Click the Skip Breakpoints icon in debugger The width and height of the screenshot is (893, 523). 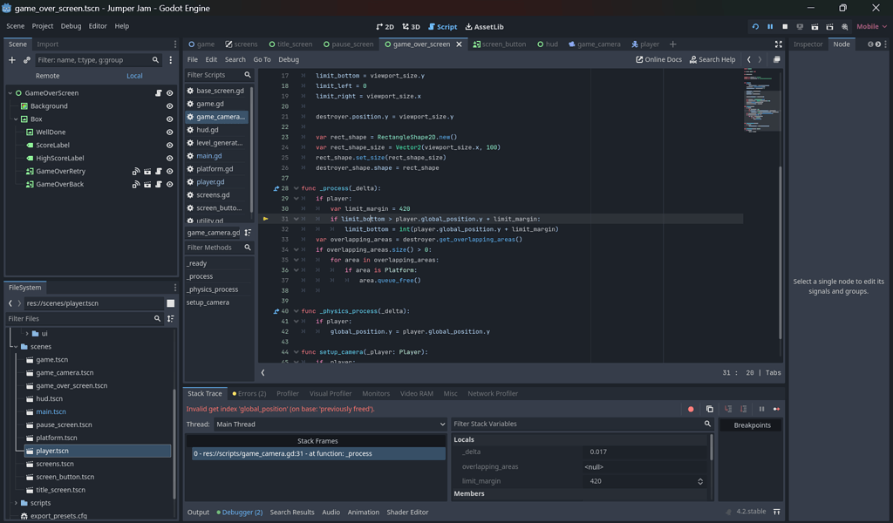[x=691, y=409]
